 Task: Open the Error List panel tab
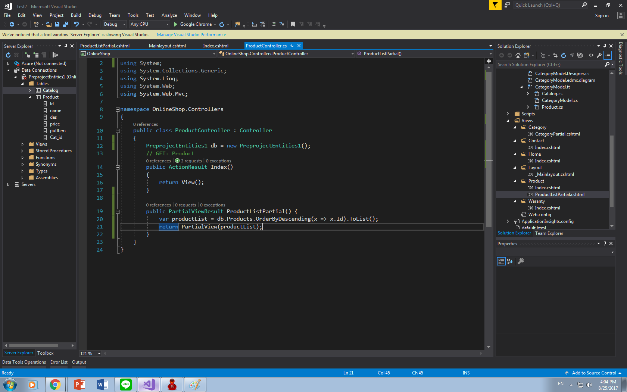click(x=59, y=362)
